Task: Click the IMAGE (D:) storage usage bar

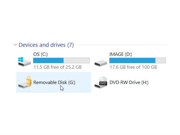Action: click(137, 60)
